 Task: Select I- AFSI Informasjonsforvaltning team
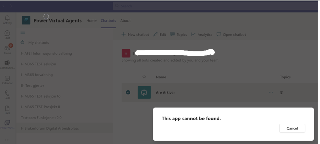(65, 53)
